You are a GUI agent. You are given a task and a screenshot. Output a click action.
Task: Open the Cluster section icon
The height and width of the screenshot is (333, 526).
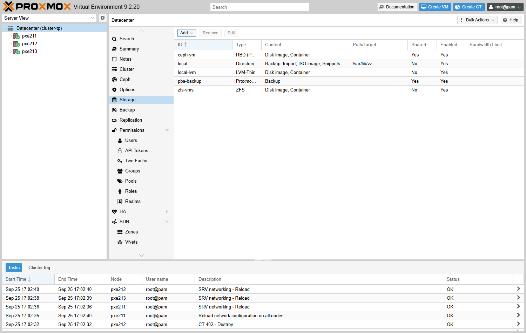tap(114, 69)
